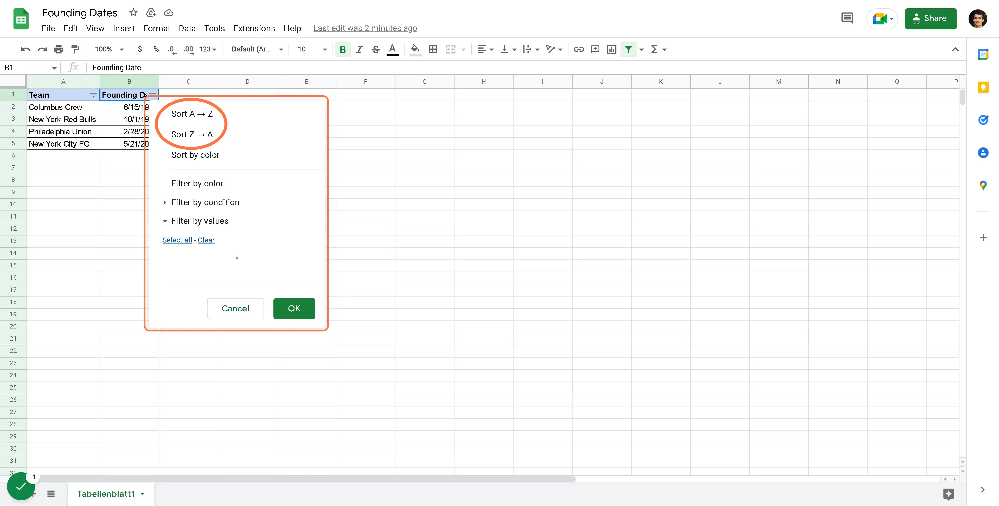The height and width of the screenshot is (506, 999).
Task: Click the Print icon
Action: (59, 49)
